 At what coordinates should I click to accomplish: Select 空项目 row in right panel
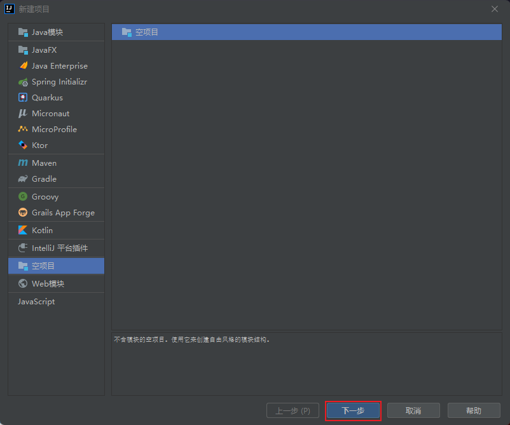(307, 32)
